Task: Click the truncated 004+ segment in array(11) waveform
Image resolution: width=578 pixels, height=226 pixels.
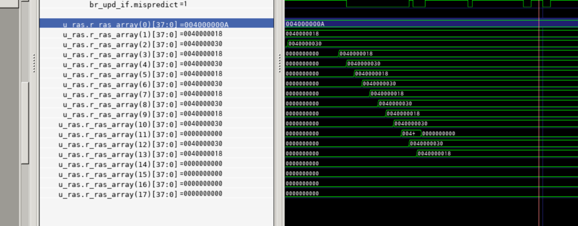Action: click(x=408, y=133)
